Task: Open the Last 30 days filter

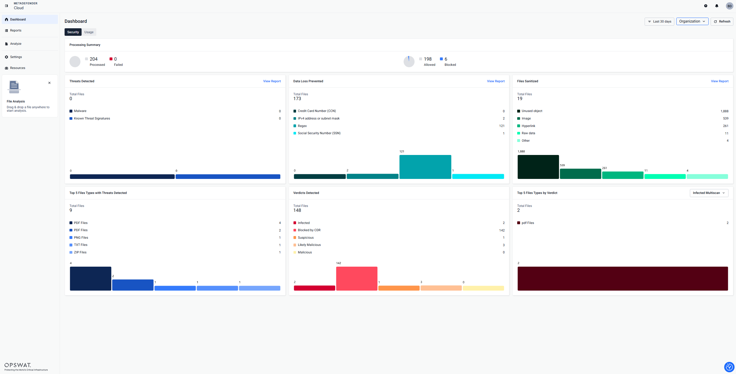Action: [659, 21]
